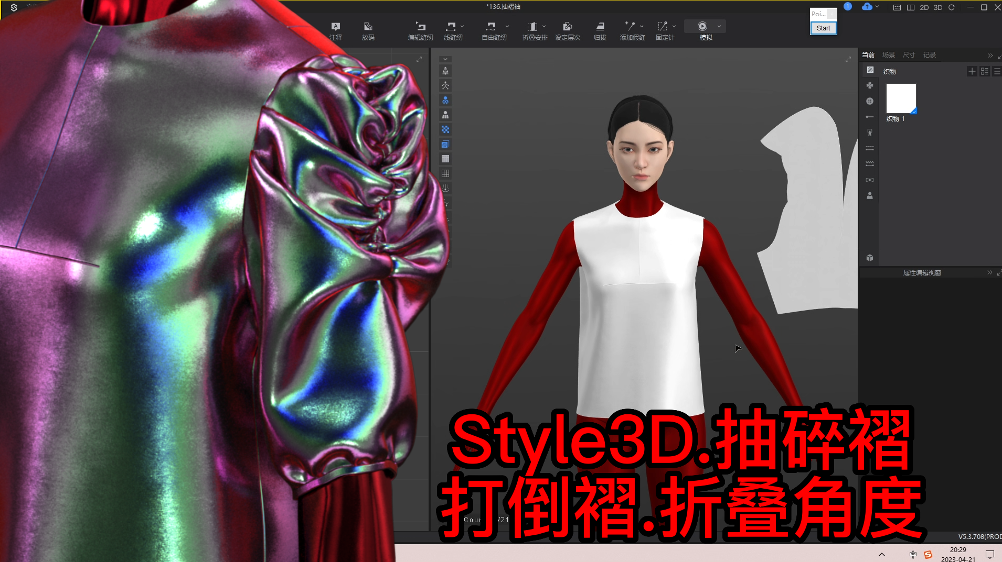Screen dimensions: 1002x562
Task: Start the 模拟 simulation play button
Action: [x=702, y=26]
